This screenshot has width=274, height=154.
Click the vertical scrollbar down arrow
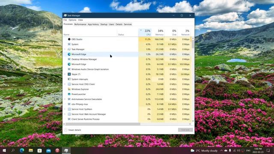pyautogui.click(x=193, y=121)
